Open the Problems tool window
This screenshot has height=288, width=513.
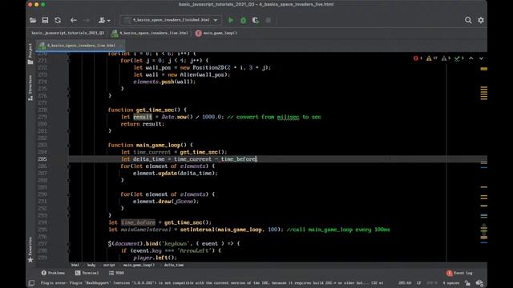(53, 273)
